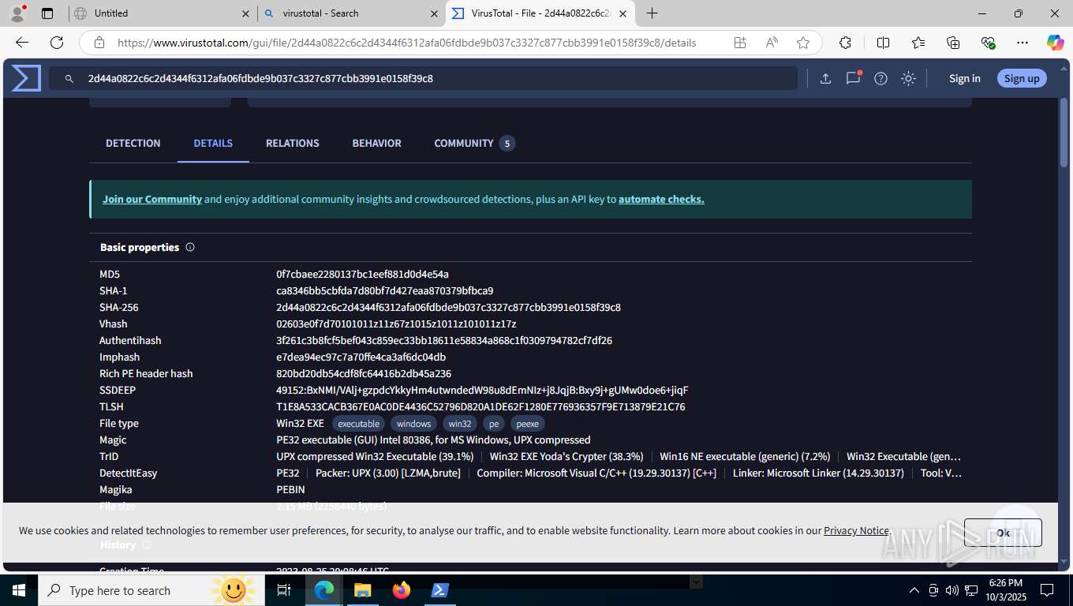Screen dimensions: 1073x606
Task: Open the volume control in tray
Action: (951, 590)
